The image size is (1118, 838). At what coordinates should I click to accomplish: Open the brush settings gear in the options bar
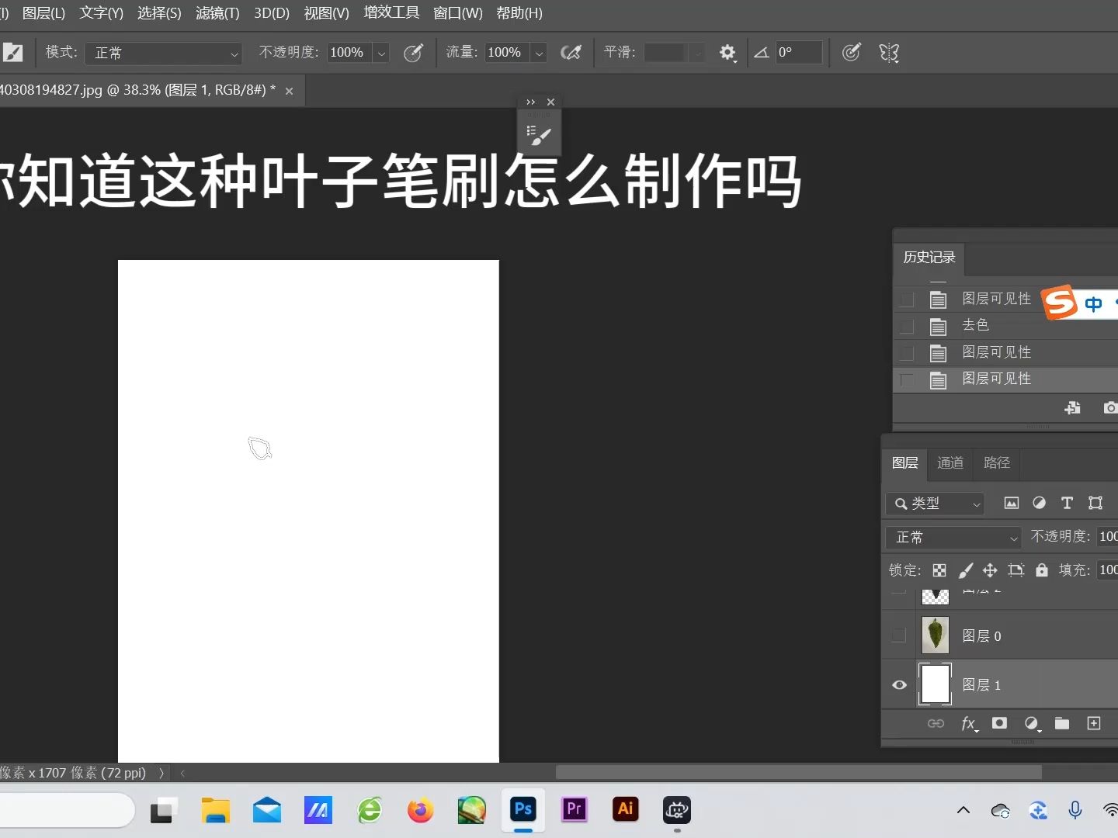coord(728,53)
